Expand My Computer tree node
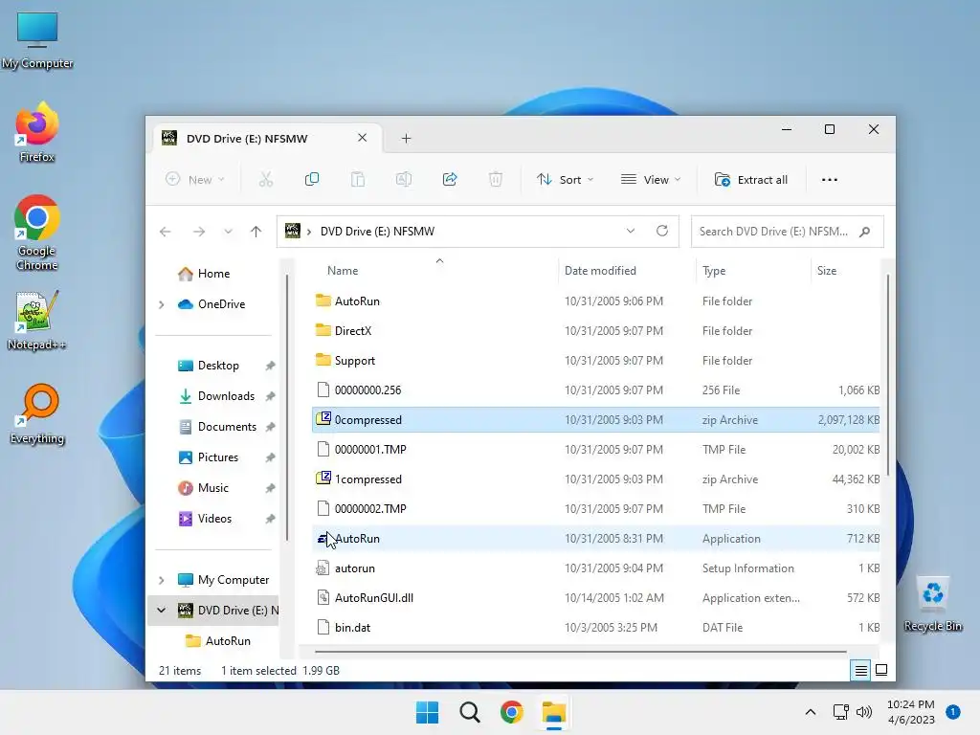The image size is (980, 735). [161, 580]
